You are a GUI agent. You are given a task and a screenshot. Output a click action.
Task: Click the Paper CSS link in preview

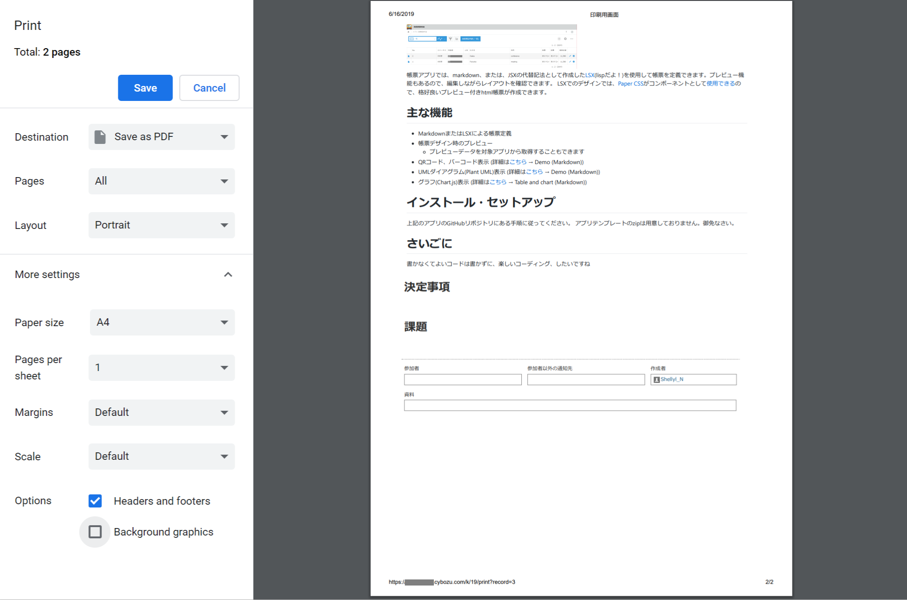630,84
